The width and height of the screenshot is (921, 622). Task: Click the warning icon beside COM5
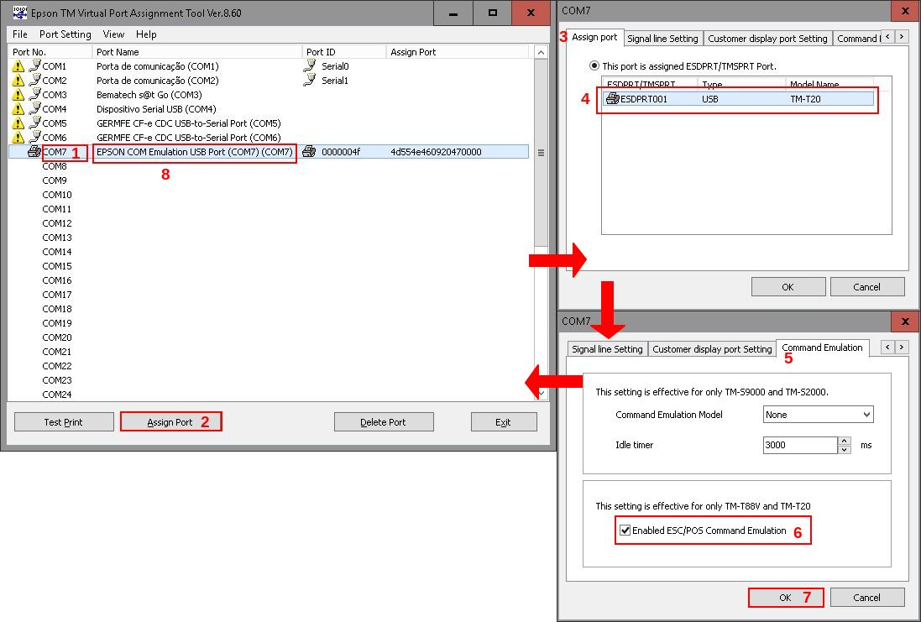(18, 123)
